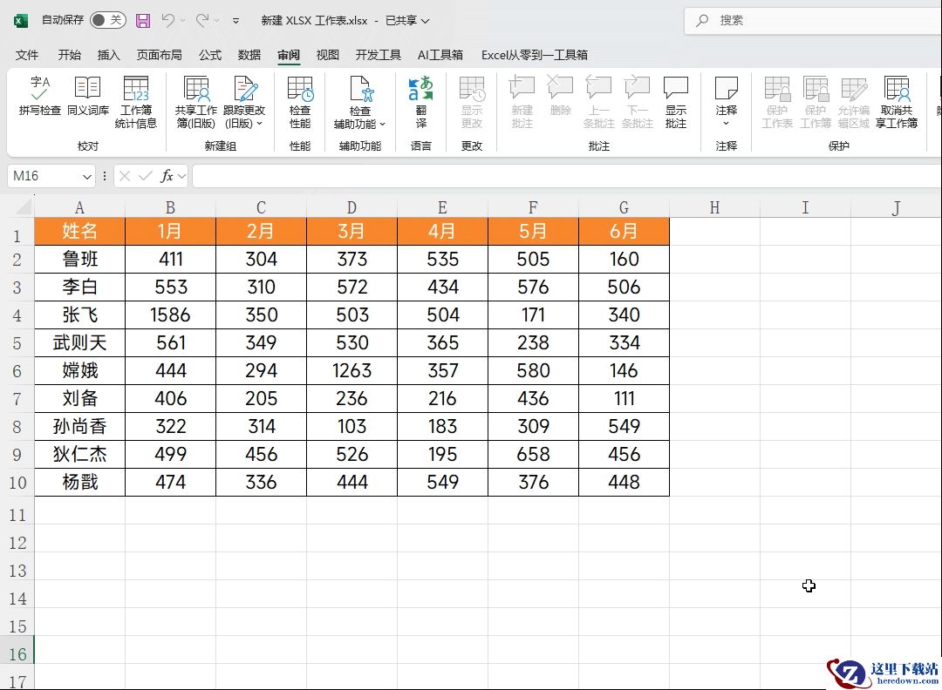The width and height of the screenshot is (942, 690).
Task: Expand the 检查辅助功能 dropdown arrow
Action: 382,125
